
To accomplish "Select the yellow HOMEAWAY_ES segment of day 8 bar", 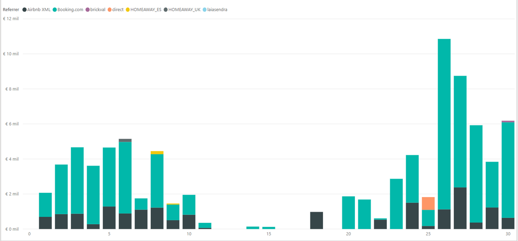I will point(157,153).
